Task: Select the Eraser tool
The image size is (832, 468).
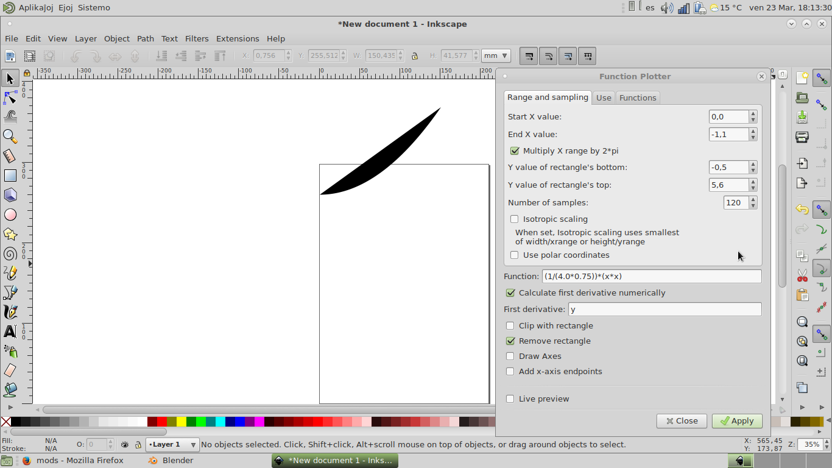Action: pos(10,370)
